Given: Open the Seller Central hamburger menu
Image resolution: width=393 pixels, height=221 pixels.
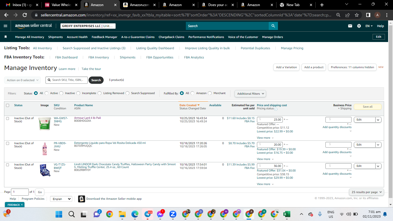Looking at the screenshot, I should (5, 26).
